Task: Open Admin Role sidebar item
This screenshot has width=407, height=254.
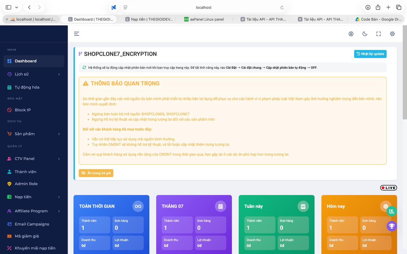Action: click(34, 184)
